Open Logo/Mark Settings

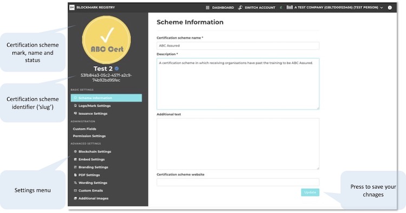click(x=95, y=106)
